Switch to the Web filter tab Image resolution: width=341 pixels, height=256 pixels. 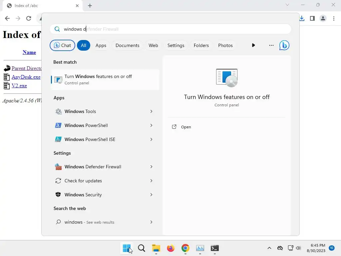[x=153, y=45]
